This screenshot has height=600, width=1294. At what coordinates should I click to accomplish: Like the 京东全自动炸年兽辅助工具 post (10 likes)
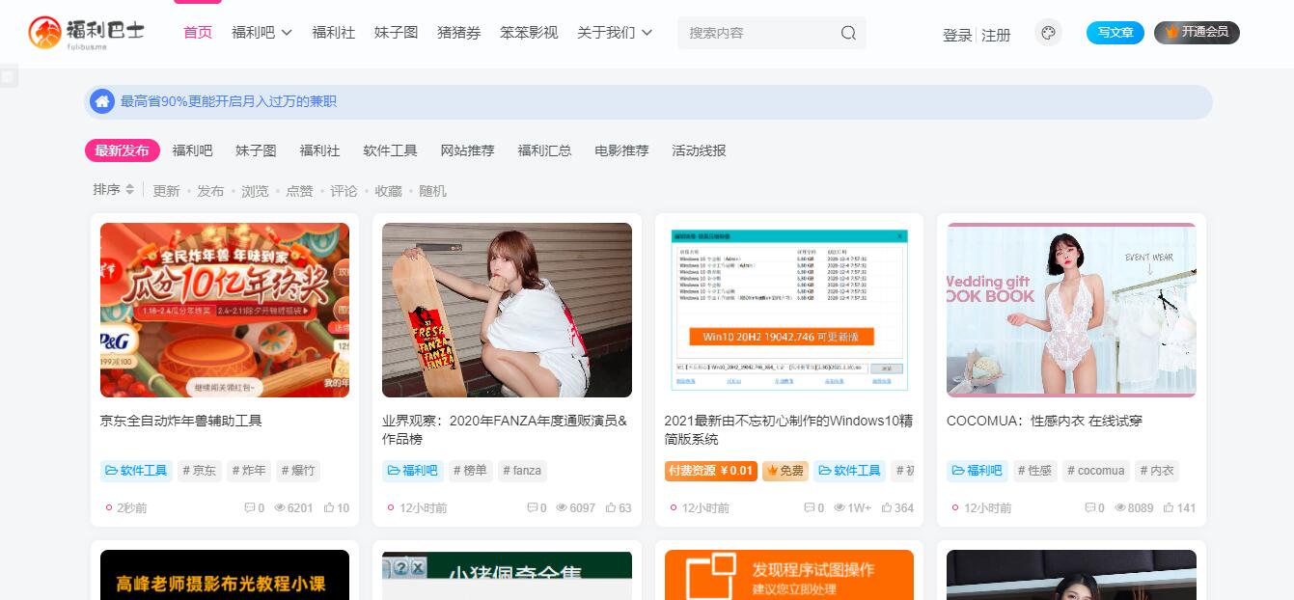coord(329,507)
